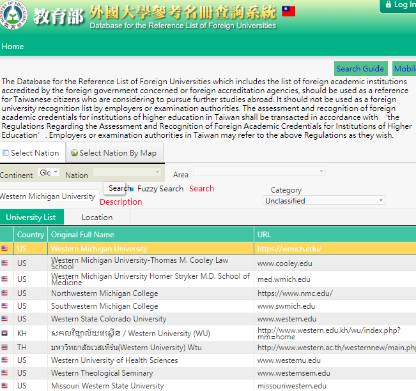This screenshot has height=391, width=416.
Task: Click the Log In button
Action: tap(398, 5)
